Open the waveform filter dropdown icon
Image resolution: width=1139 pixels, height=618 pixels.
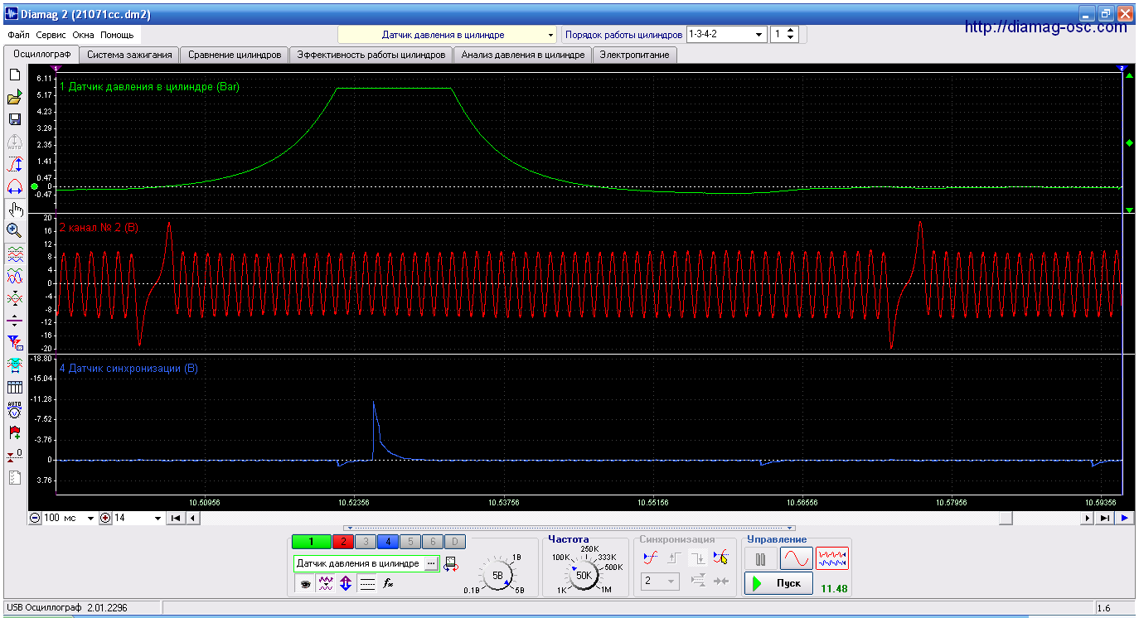coord(325,583)
